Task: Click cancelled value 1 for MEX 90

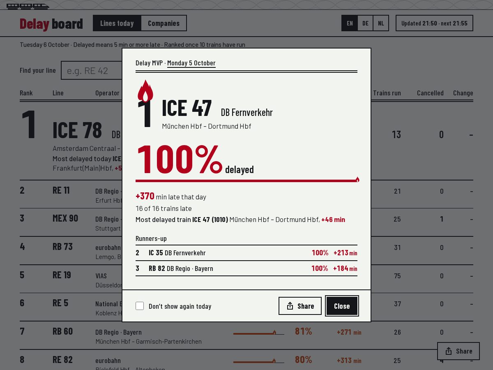Action: [x=442, y=219]
